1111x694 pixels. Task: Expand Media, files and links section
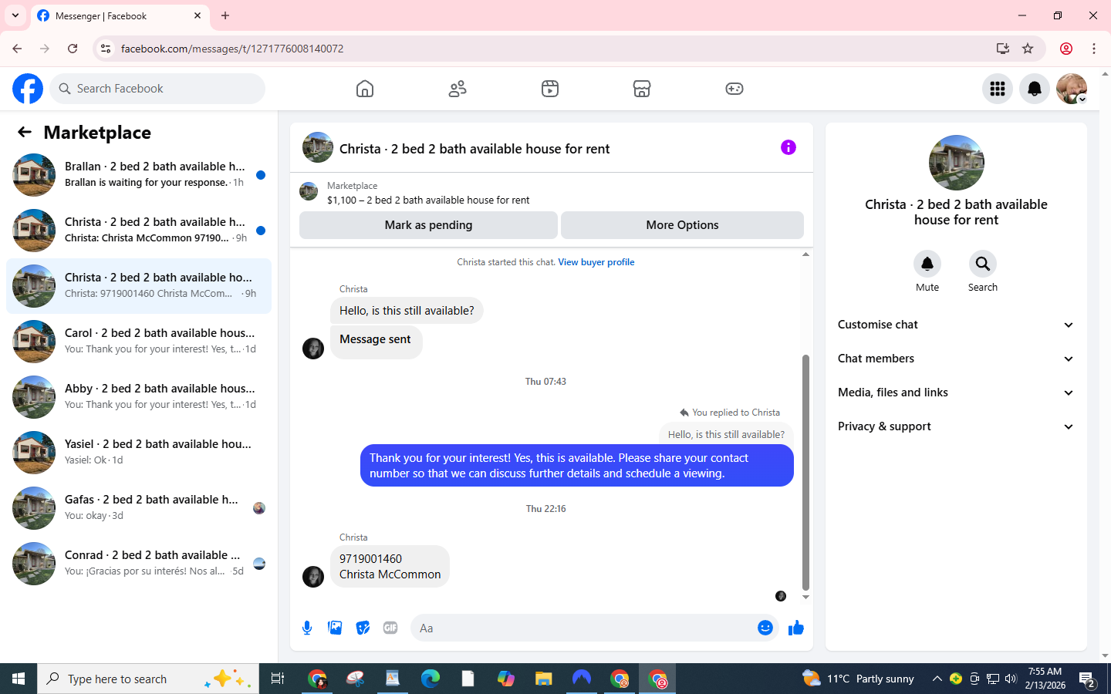point(957,392)
